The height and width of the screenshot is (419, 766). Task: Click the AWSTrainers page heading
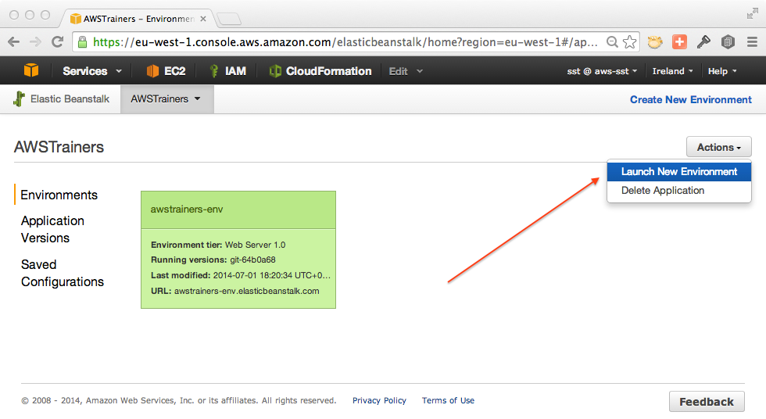pyautogui.click(x=59, y=147)
